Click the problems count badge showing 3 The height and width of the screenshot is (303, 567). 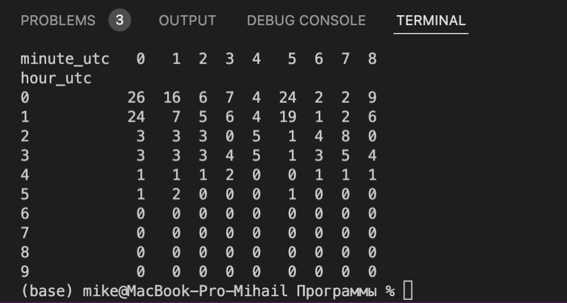pos(120,20)
